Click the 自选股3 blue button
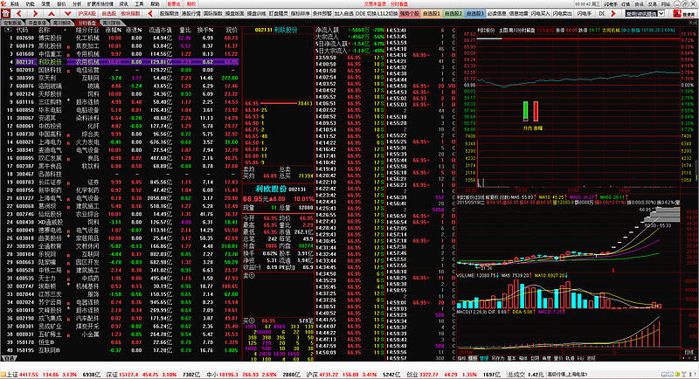The height and width of the screenshot is (379, 699). (x=474, y=14)
